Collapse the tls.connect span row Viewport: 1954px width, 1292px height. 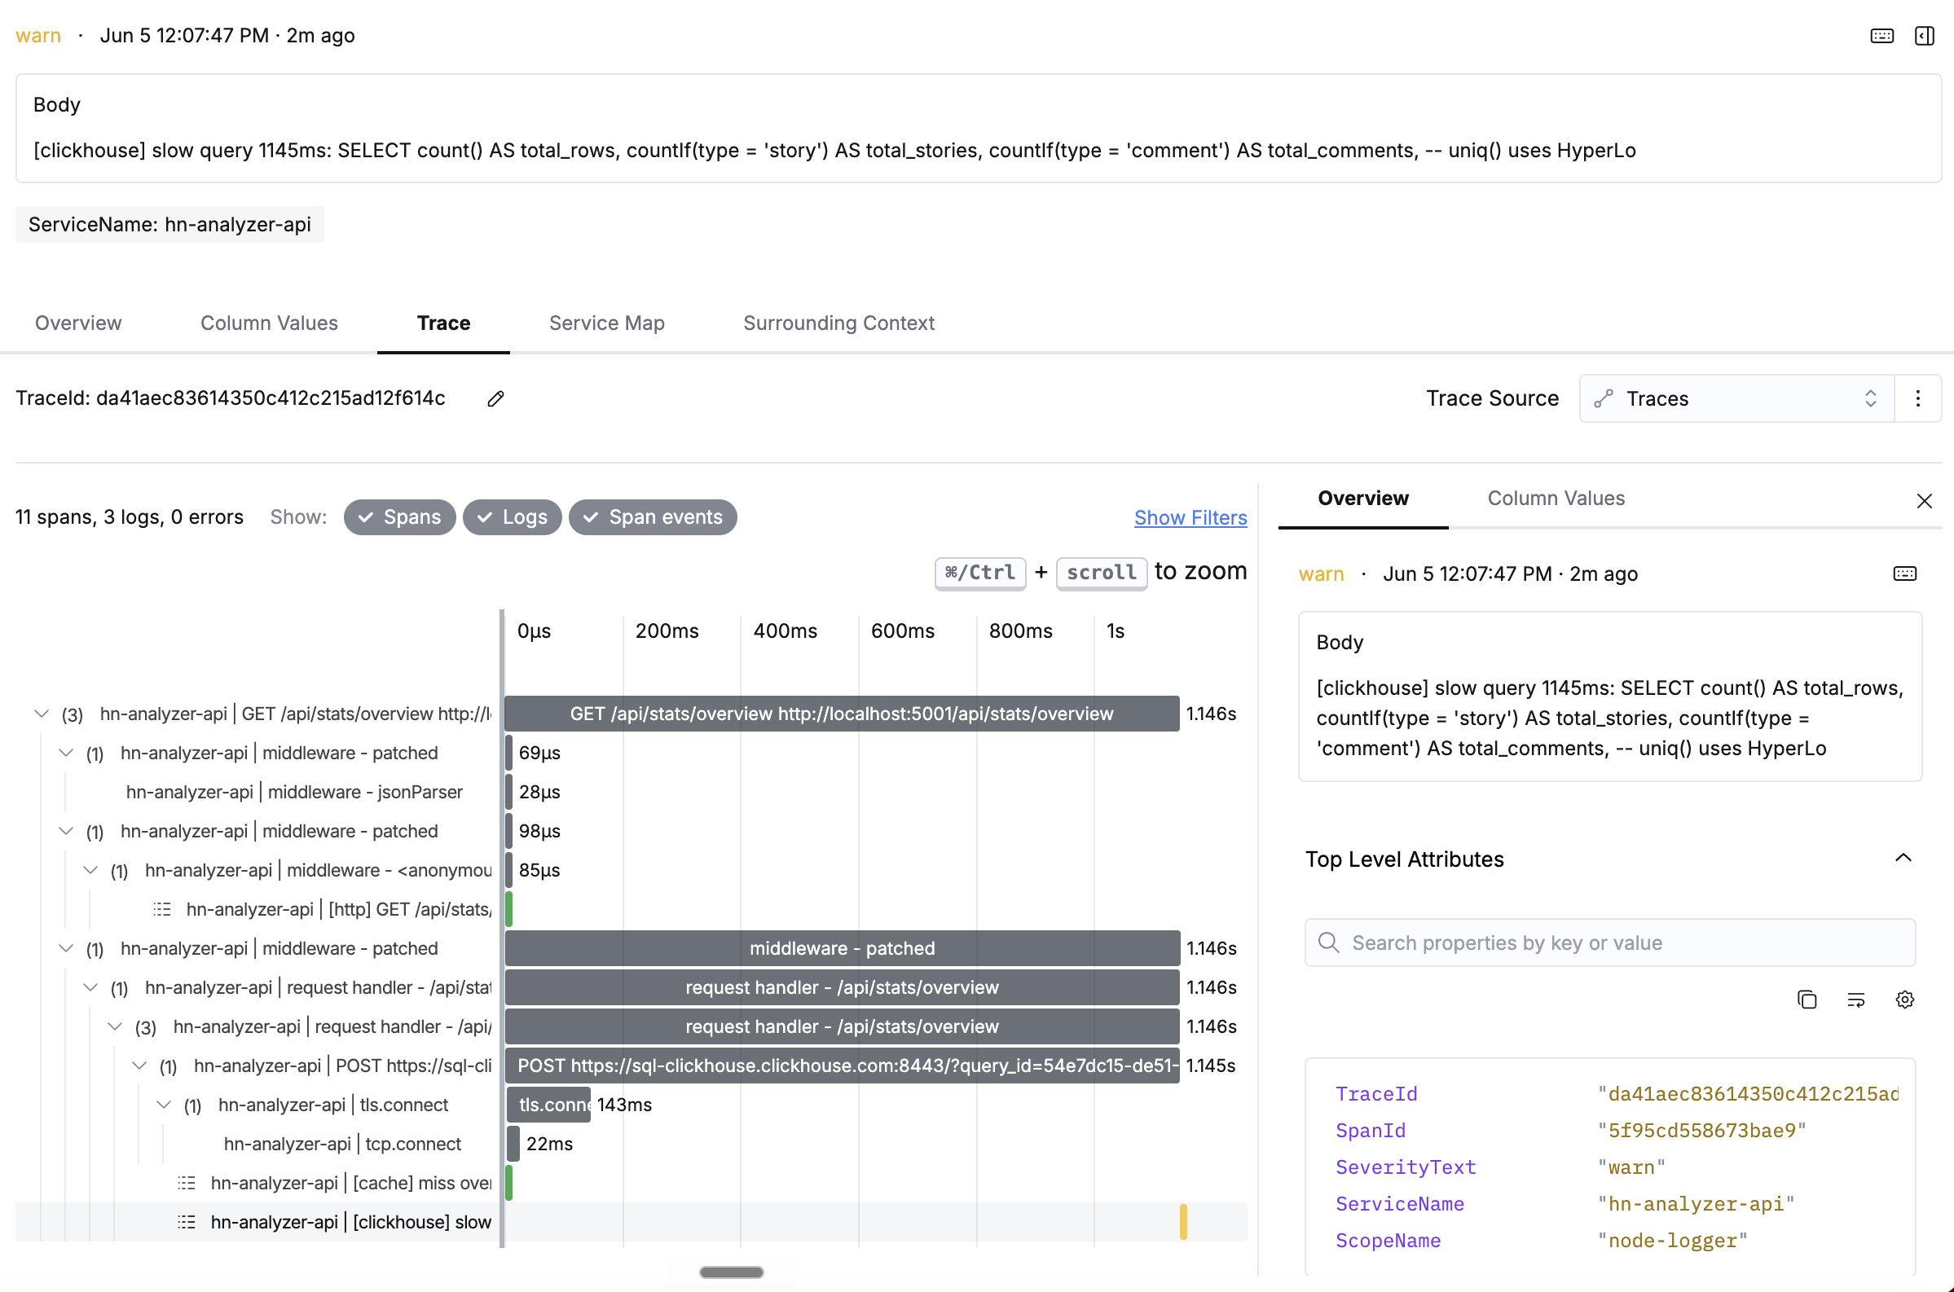164,1105
